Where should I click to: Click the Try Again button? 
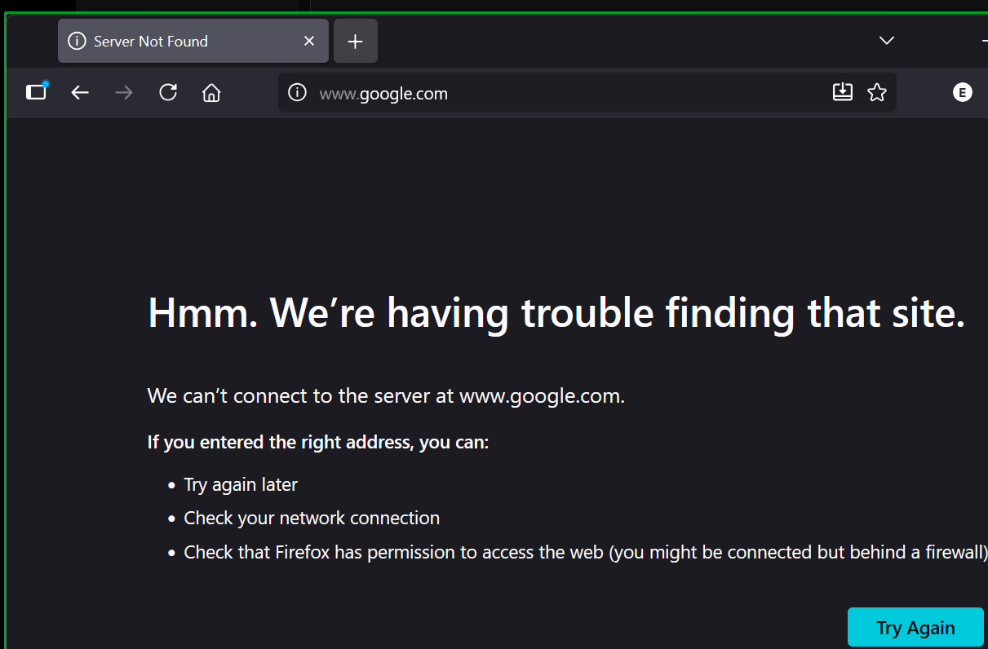click(915, 628)
